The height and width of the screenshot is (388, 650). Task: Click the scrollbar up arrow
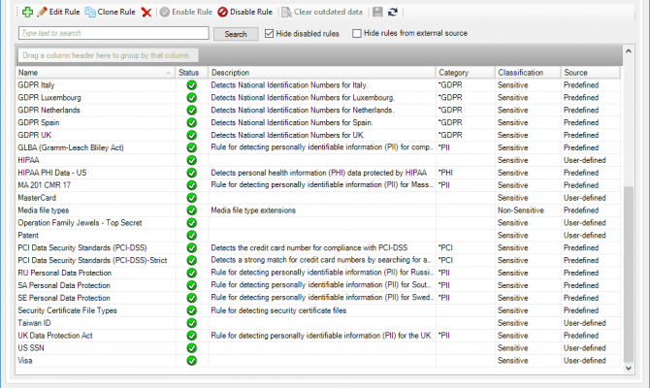(x=629, y=51)
